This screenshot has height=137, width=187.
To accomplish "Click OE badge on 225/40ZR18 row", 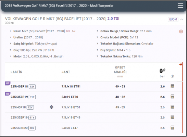I will 8,83.
